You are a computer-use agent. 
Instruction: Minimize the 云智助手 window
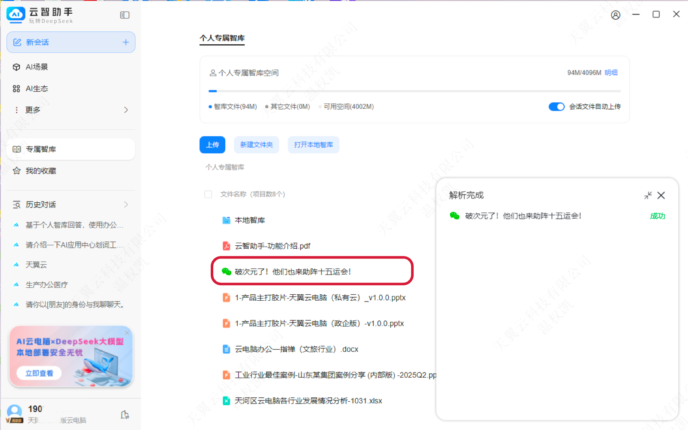click(636, 14)
